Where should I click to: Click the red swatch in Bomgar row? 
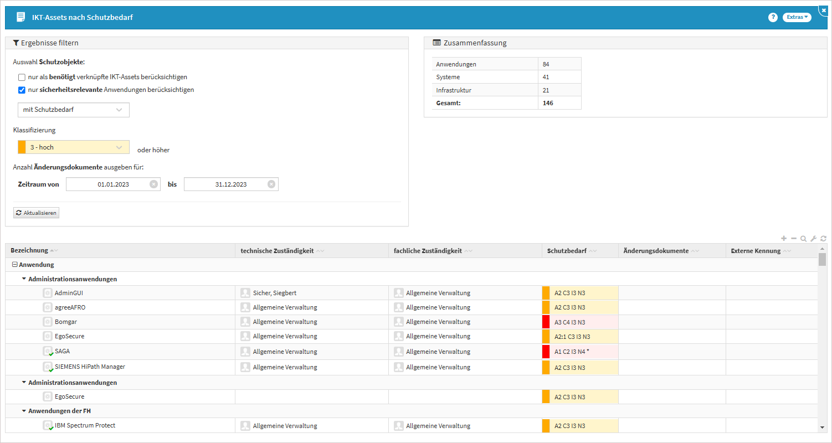[546, 322]
